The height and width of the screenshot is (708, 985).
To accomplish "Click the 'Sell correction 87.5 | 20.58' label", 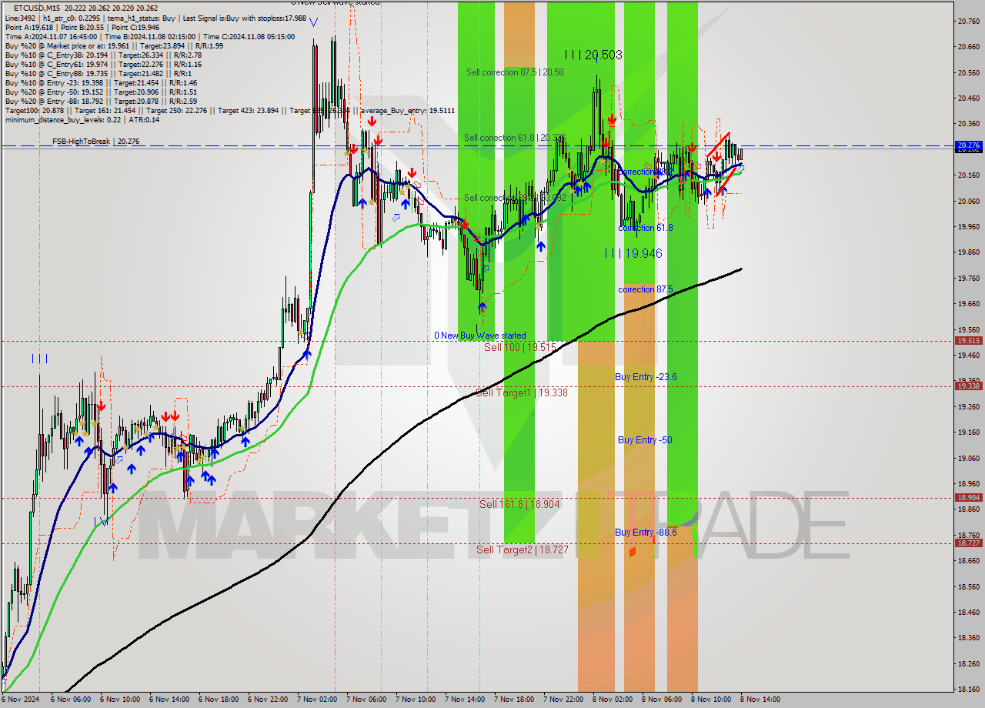I will pos(515,72).
